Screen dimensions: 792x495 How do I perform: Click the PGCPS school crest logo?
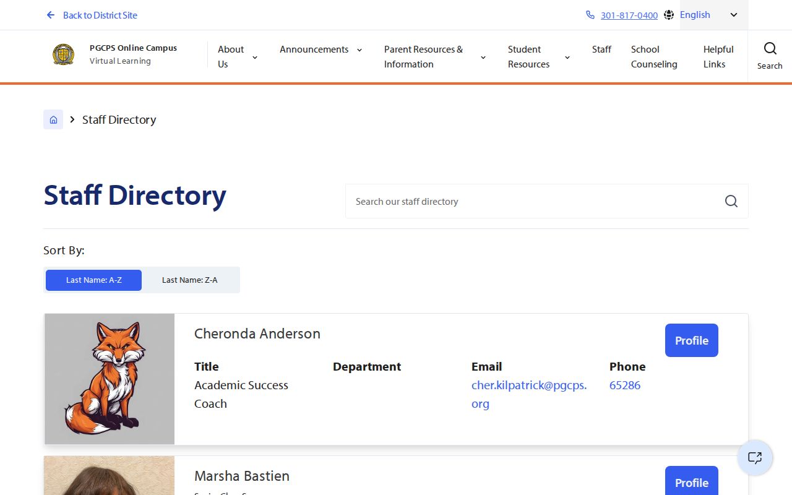(x=63, y=54)
